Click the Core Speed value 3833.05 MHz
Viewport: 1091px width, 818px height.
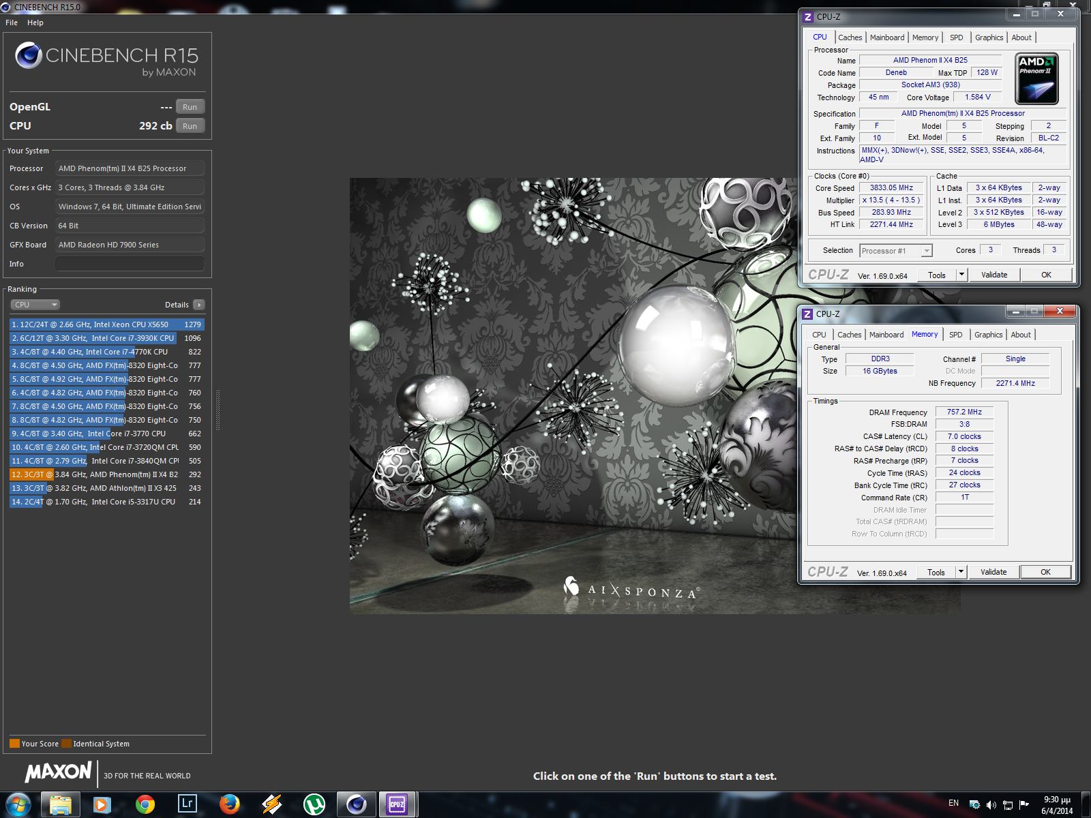tap(891, 187)
